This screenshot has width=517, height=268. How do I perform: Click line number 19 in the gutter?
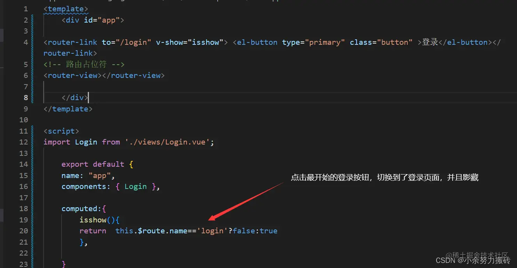24,220
